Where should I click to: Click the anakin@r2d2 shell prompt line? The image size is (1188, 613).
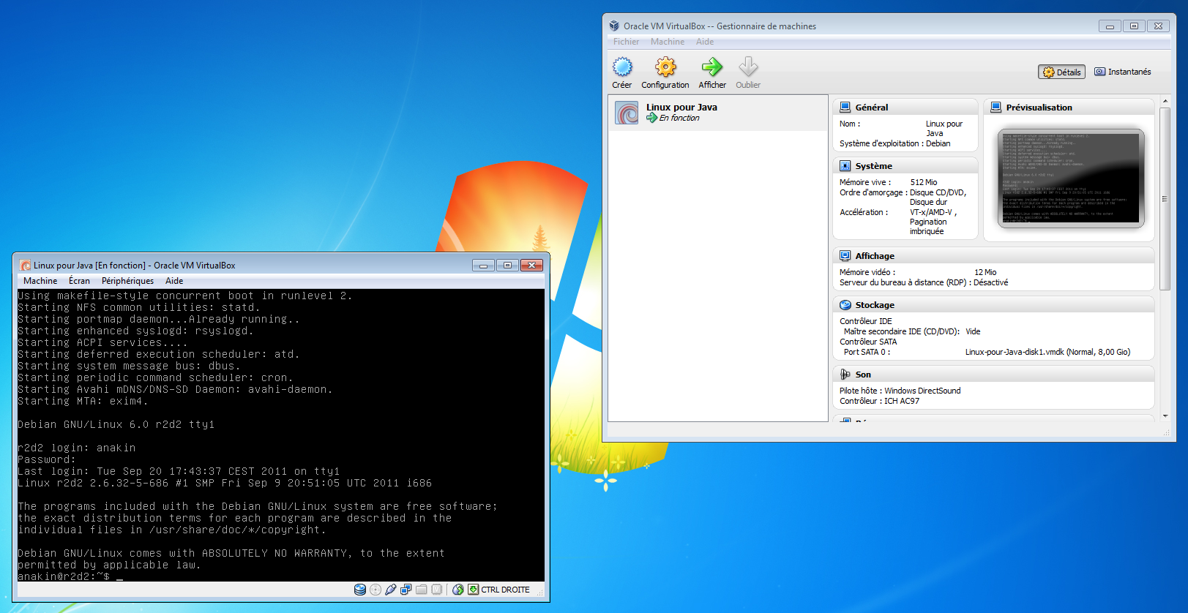click(x=71, y=576)
